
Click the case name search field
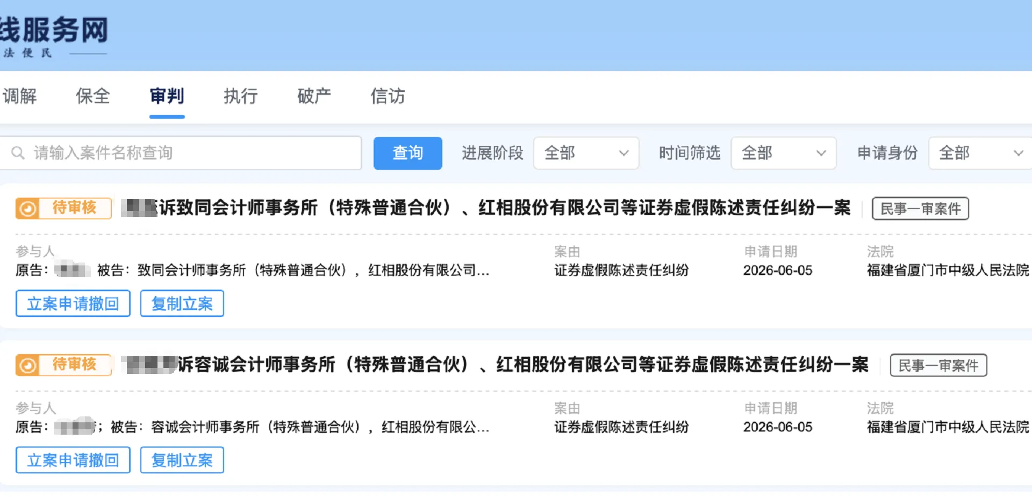180,153
